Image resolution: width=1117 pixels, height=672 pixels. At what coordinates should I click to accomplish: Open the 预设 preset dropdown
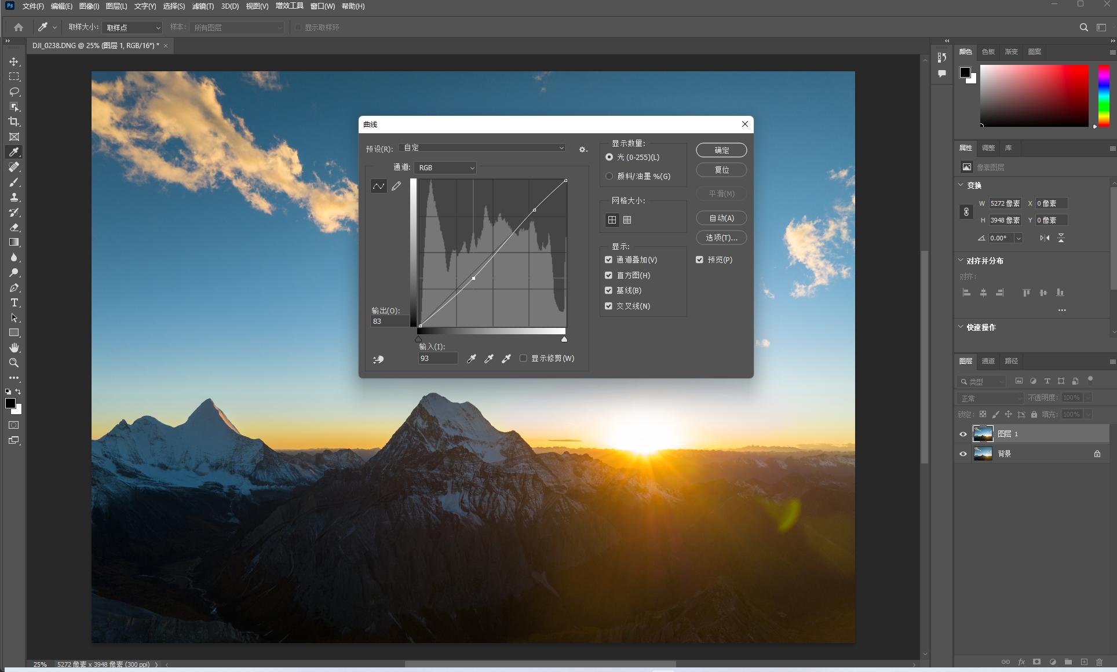482,148
